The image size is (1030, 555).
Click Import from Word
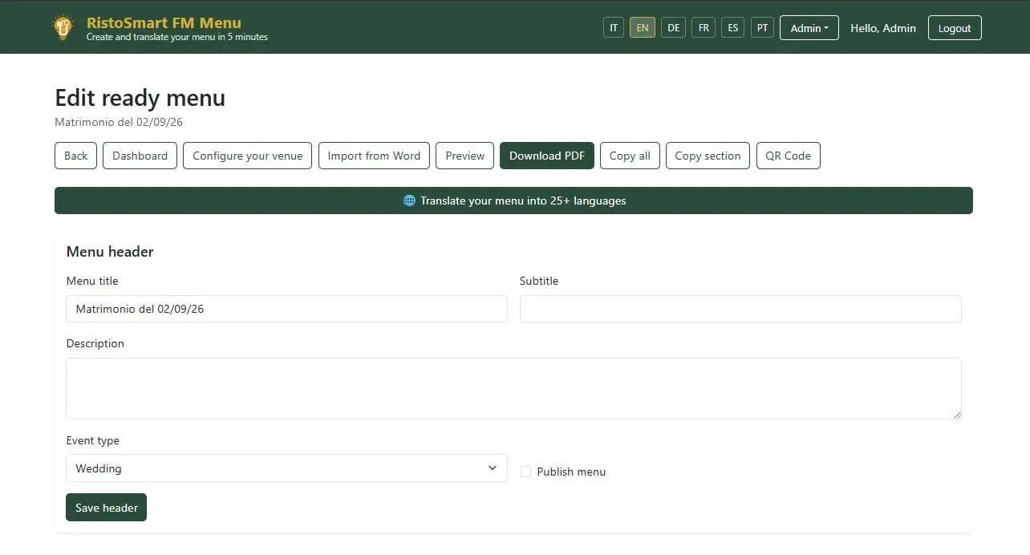coord(374,156)
